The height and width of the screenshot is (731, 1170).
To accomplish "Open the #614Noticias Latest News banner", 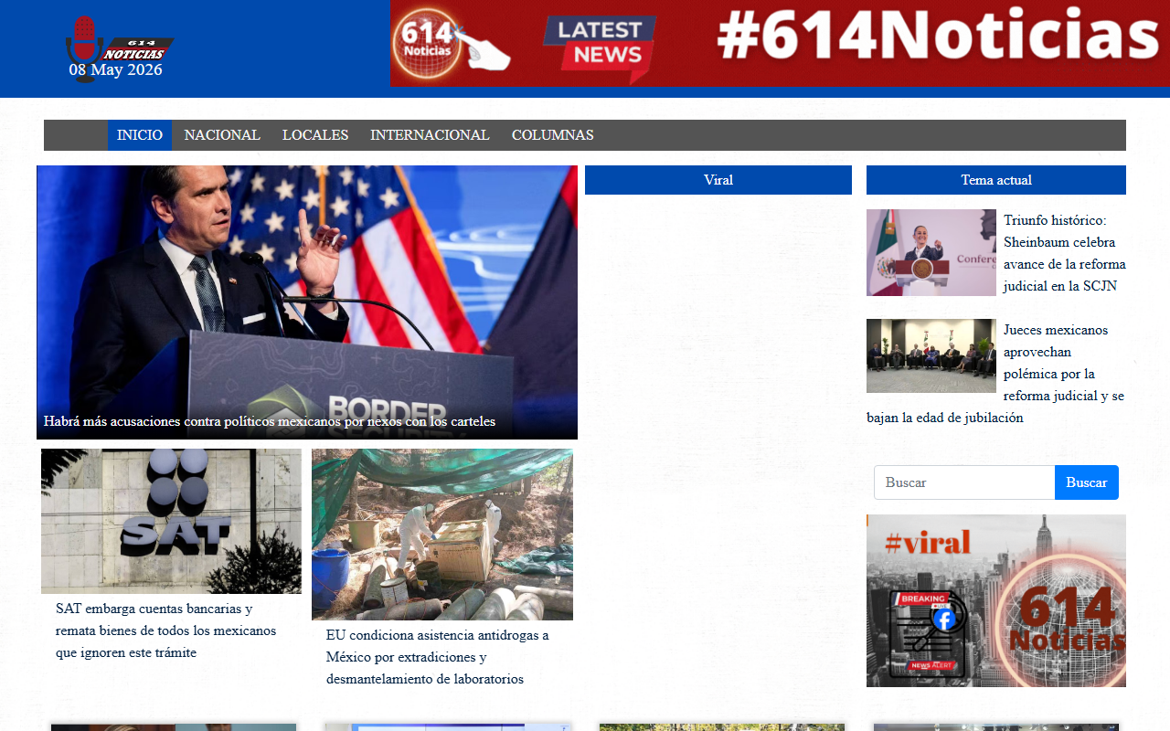I will 781,44.
